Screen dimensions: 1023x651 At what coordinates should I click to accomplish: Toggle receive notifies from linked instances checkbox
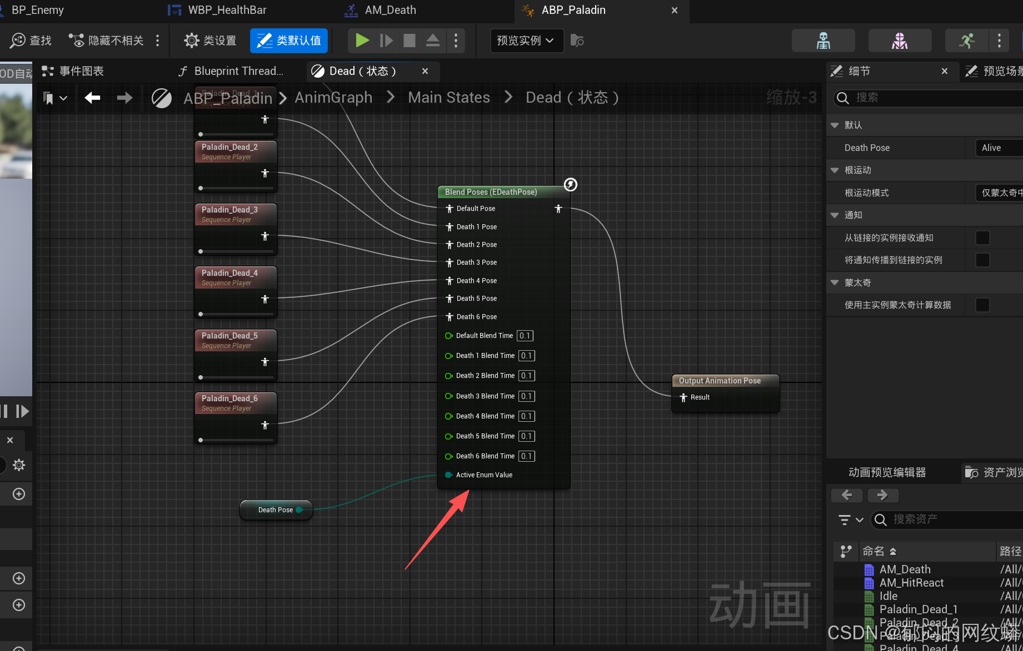point(982,238)
